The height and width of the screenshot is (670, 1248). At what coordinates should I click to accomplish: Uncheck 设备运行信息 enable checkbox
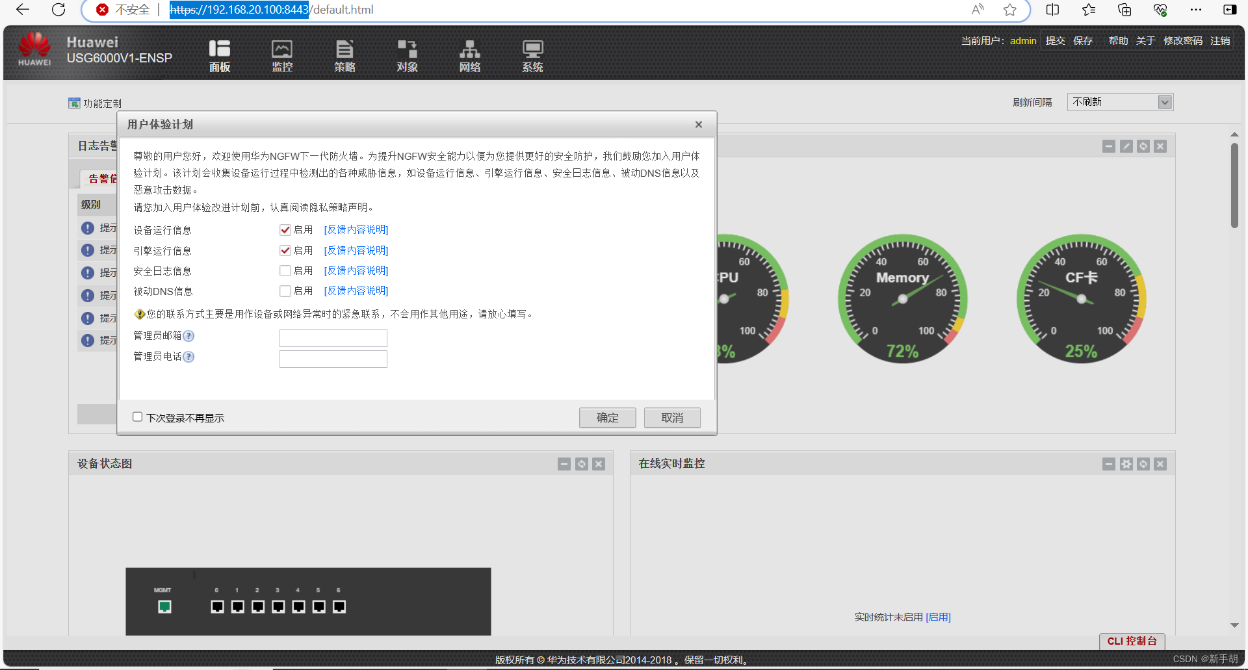pos(285,230)
